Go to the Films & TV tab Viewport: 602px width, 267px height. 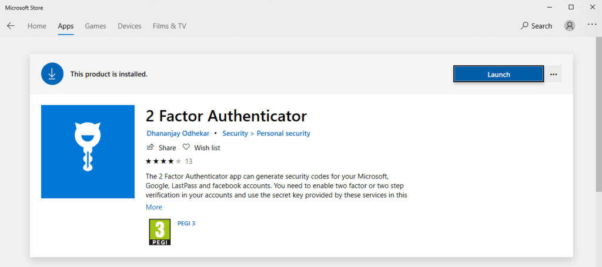click(x=169, y=26)
